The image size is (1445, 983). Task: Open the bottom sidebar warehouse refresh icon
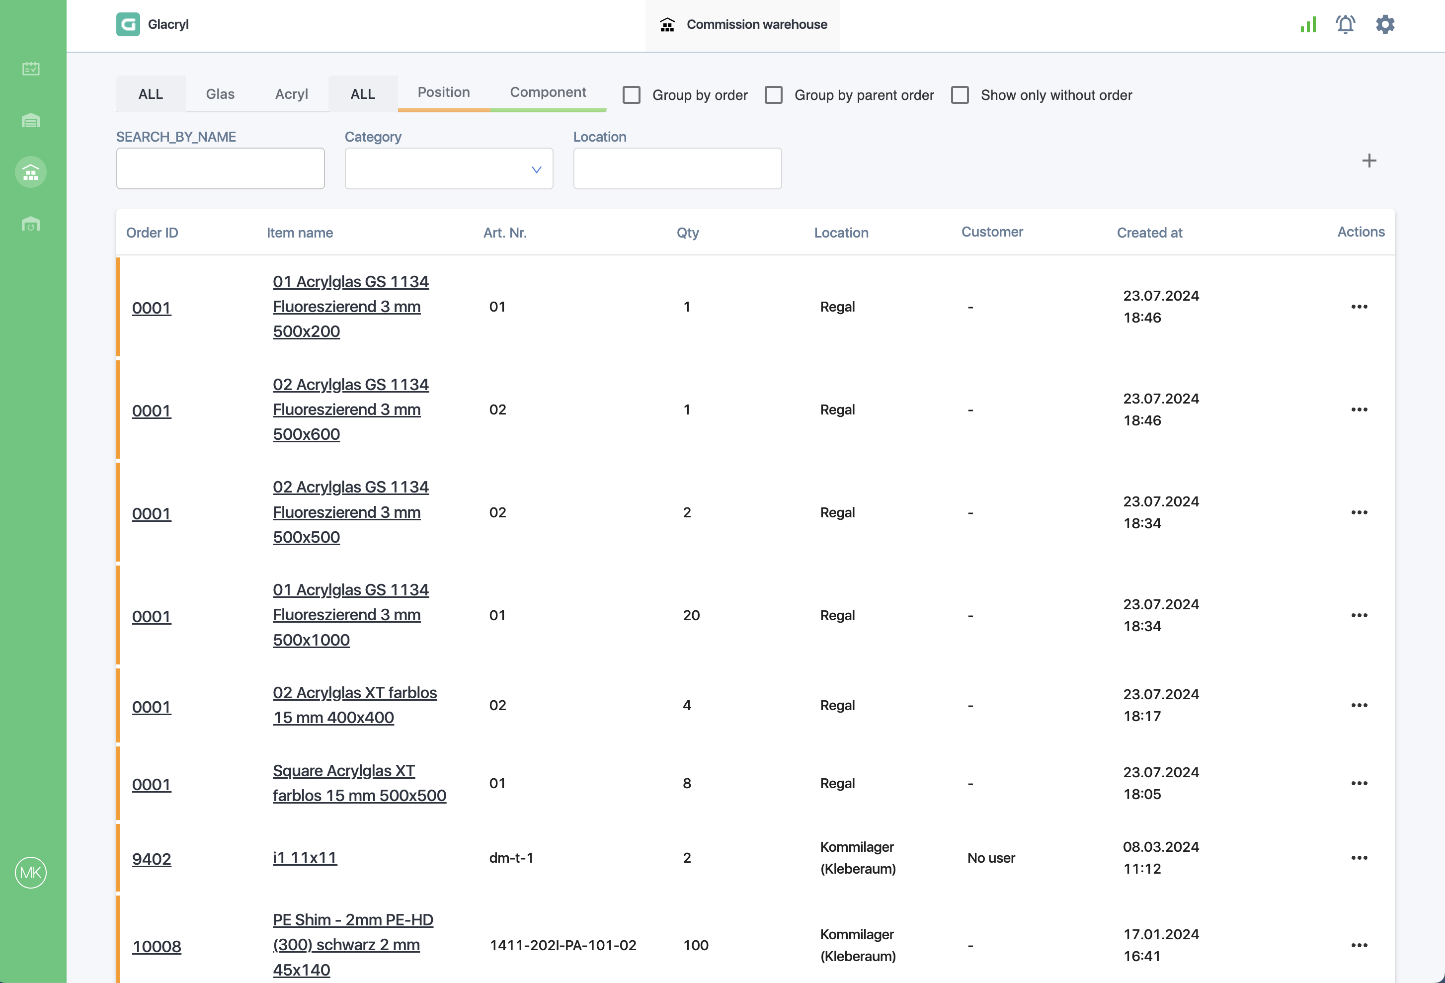click(x=30, y=224)
